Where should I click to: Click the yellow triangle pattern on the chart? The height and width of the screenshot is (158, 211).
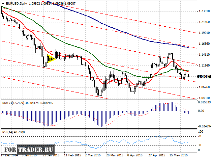(x=51, y=59)
